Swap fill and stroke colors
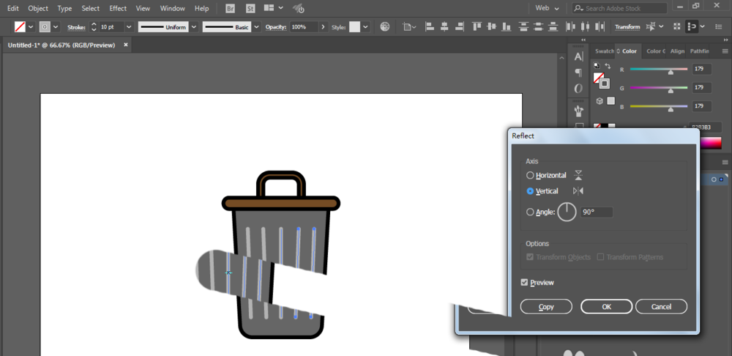This screenshot has height=356, width=732. click(607, 66)
